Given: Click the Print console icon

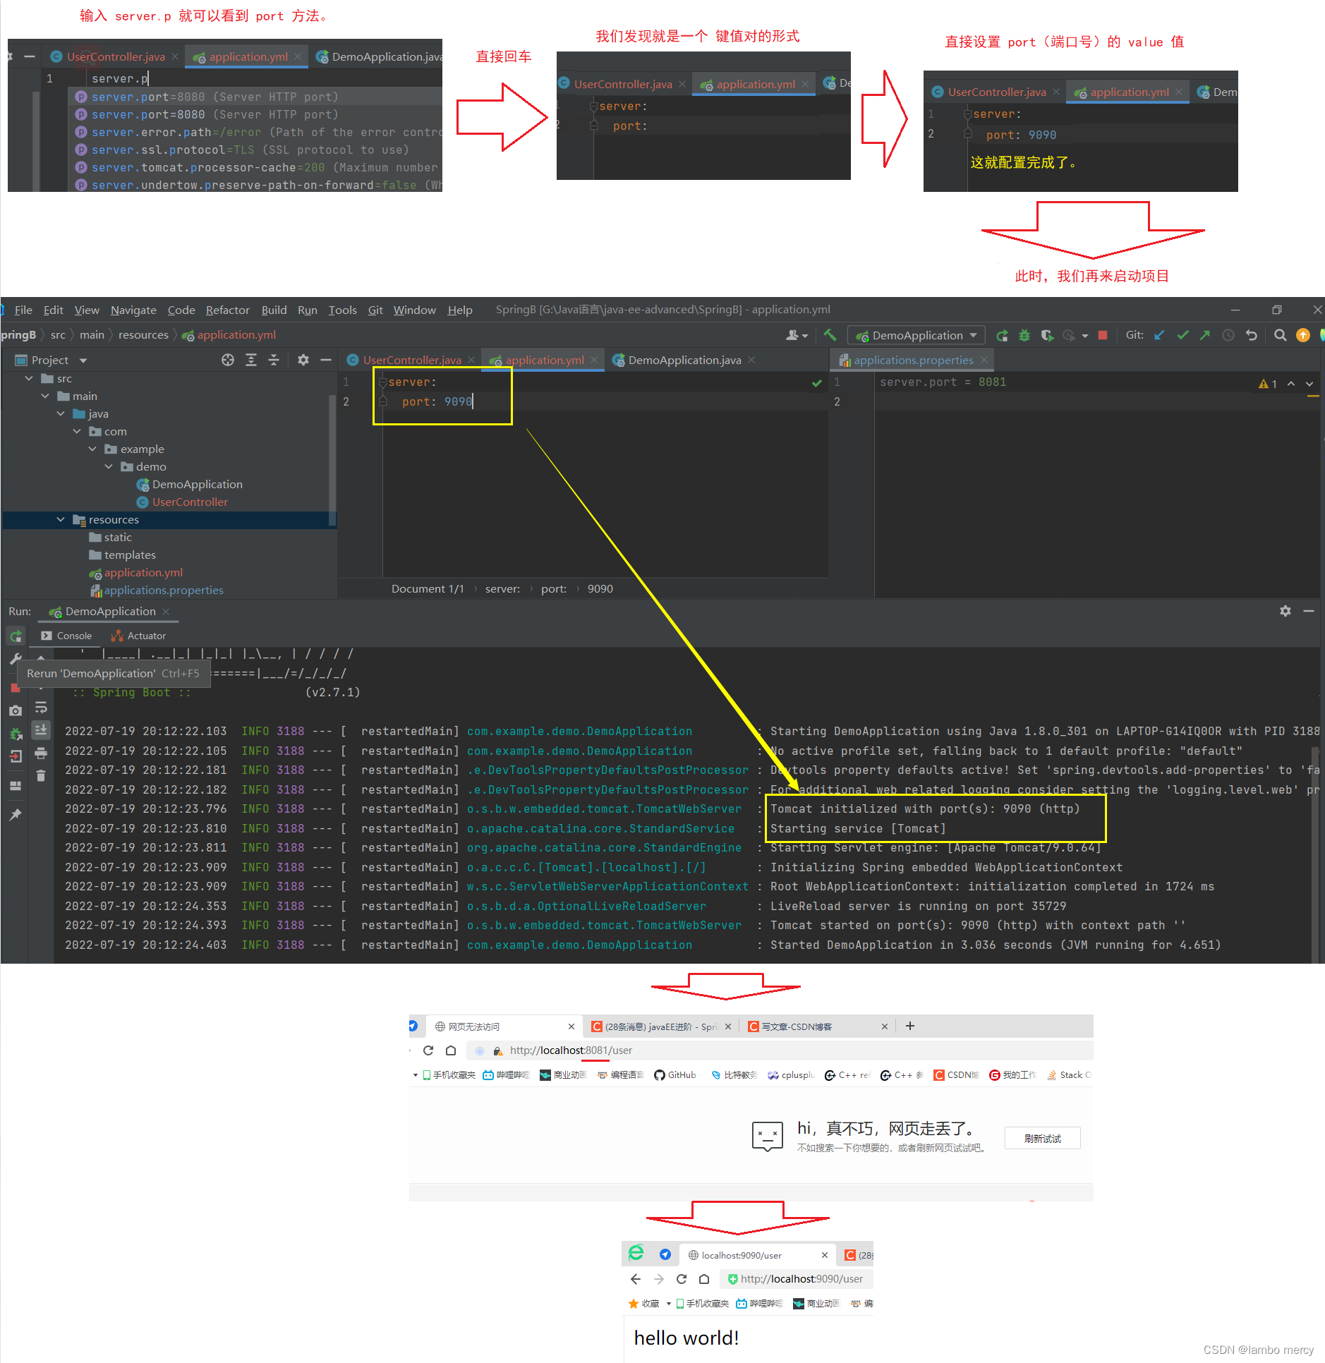Looking at the screenshot, I should coord(41,753).
